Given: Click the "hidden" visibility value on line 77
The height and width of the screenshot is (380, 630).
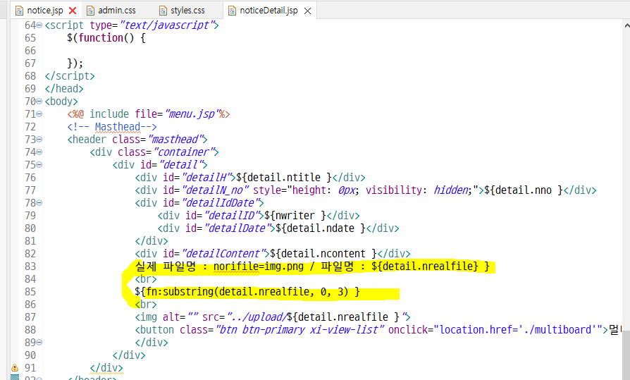Looking at the screenshot, I should coord(451,190).
